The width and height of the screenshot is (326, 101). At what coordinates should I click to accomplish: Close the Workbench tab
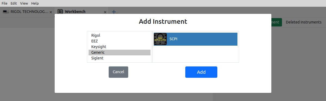105,12
